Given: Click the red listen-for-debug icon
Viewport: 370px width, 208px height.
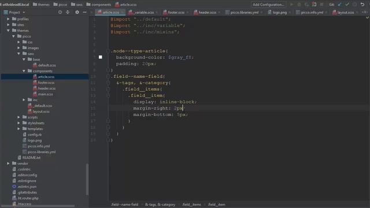Looking at the screenshot, I should point(314,5).
